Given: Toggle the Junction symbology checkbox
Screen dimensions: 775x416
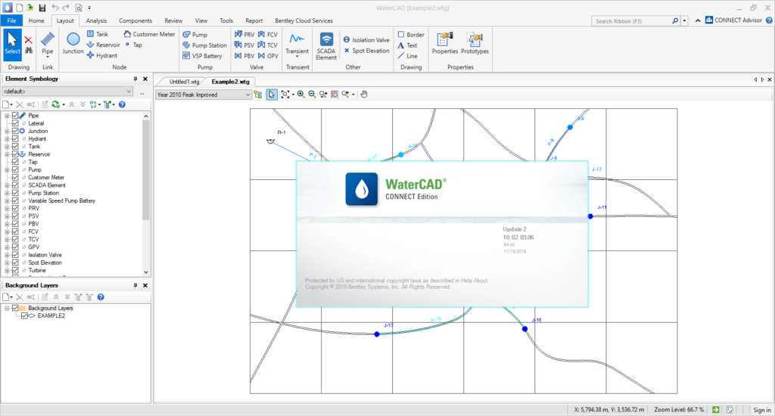Looking at the screenshot, I should tap(15, 132).
